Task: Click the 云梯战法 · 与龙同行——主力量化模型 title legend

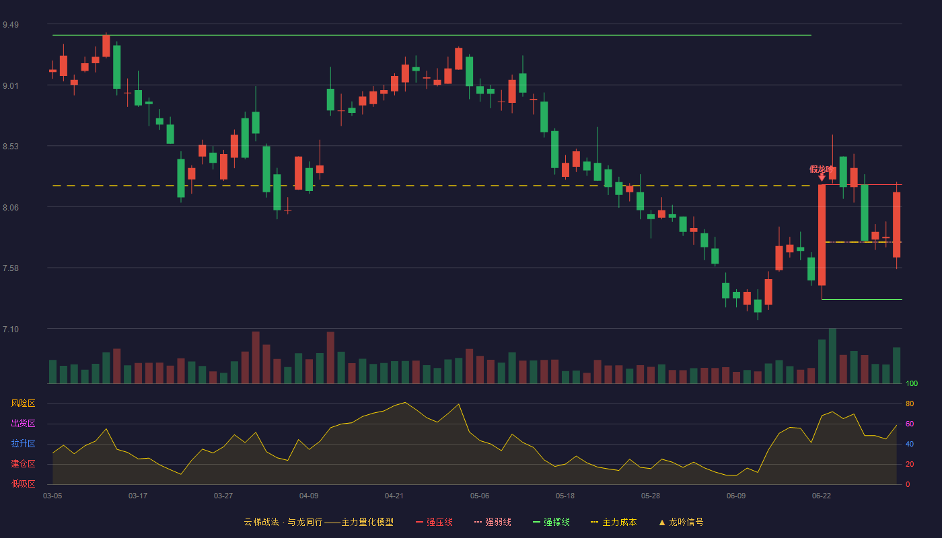Action: tap(319, 522)
